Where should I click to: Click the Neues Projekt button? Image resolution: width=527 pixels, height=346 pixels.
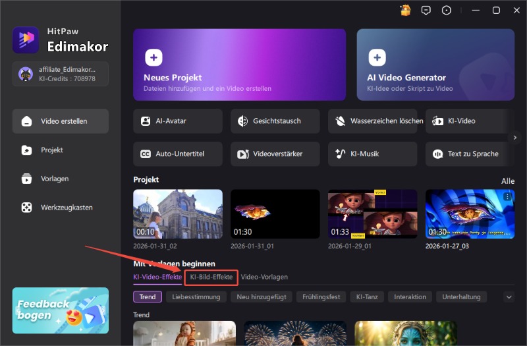(239, 65)
